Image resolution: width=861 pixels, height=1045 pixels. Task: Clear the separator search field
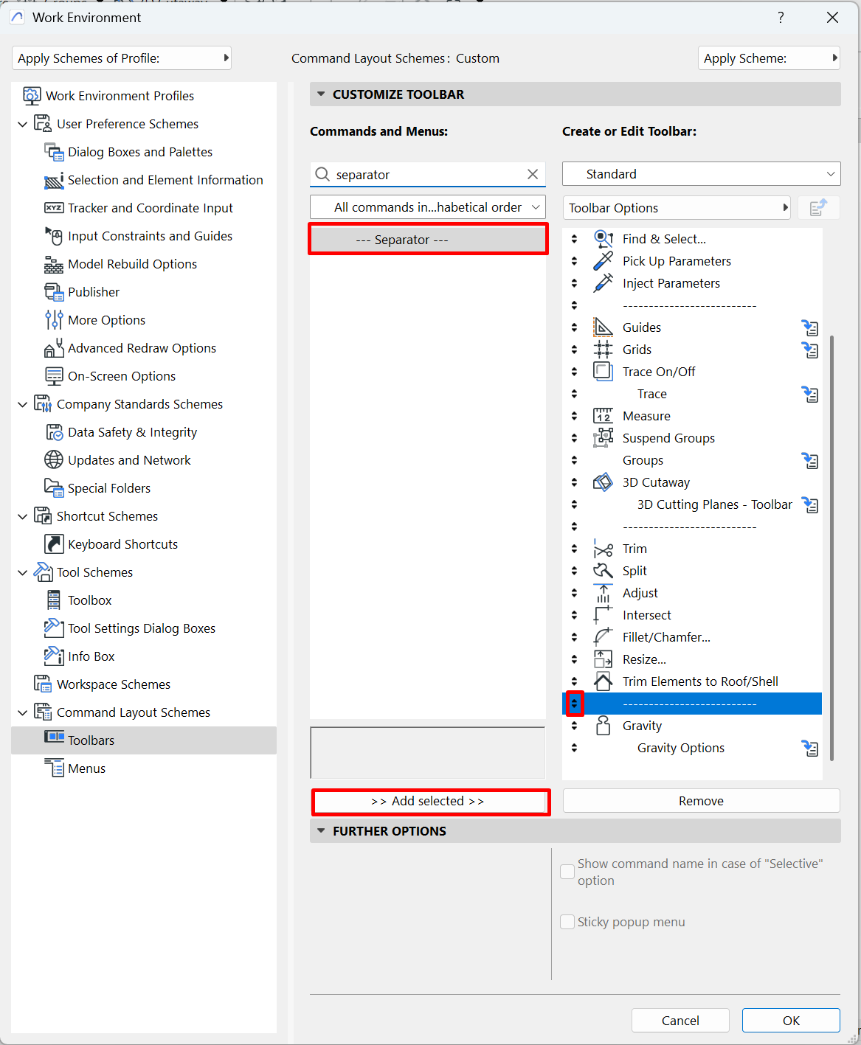pos(533,174)
